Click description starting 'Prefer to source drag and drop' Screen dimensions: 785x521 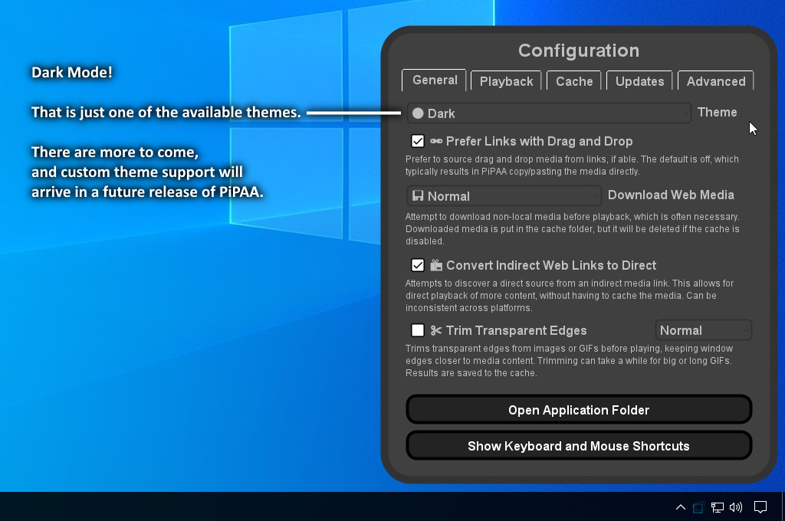coord(572,165)
